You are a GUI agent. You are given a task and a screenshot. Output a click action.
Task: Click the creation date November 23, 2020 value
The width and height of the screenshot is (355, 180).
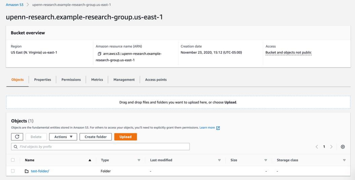tap(211, 53)
